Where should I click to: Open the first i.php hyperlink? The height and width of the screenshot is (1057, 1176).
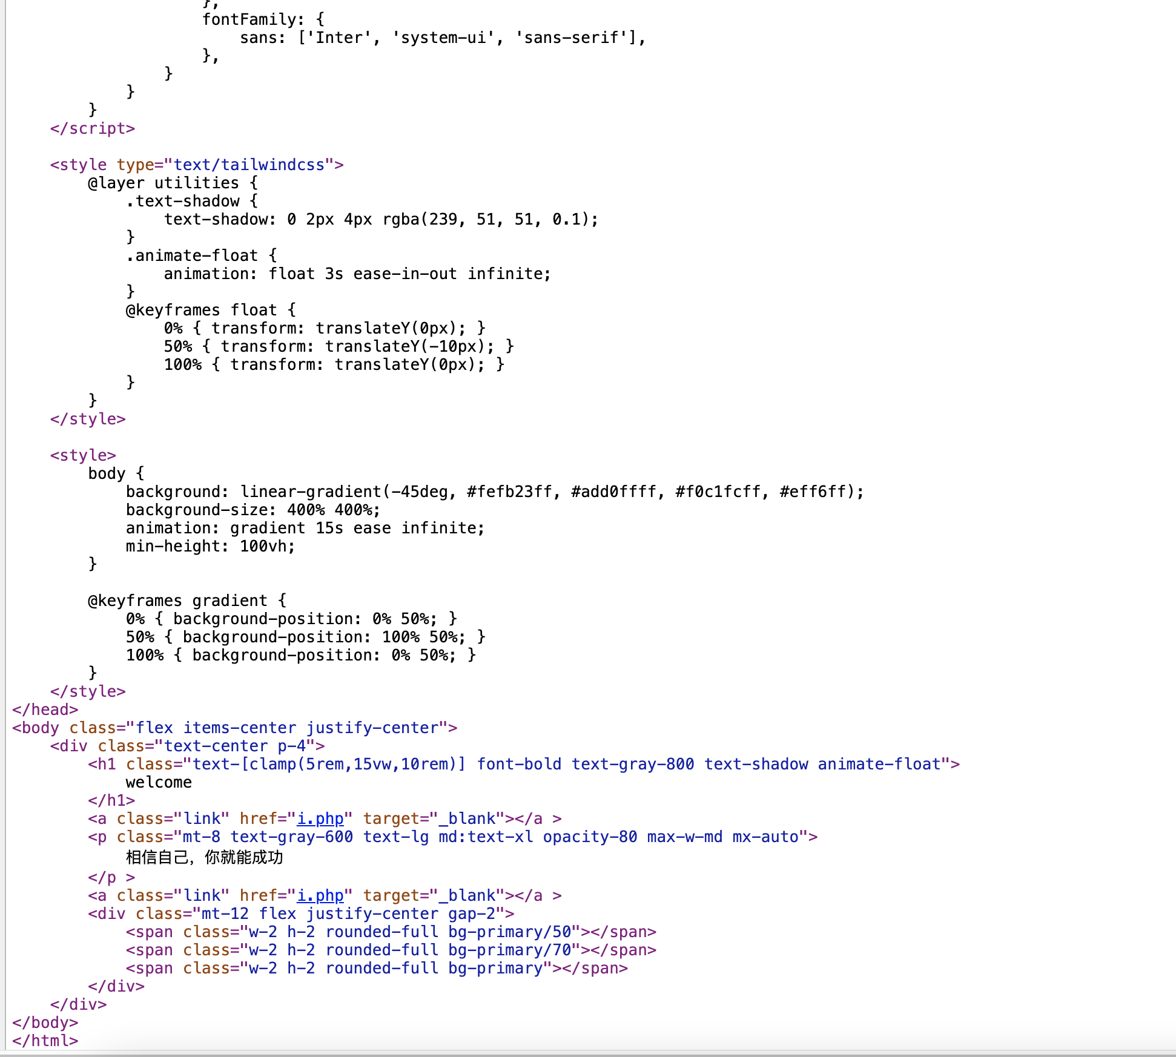click(x=320, y=818)
